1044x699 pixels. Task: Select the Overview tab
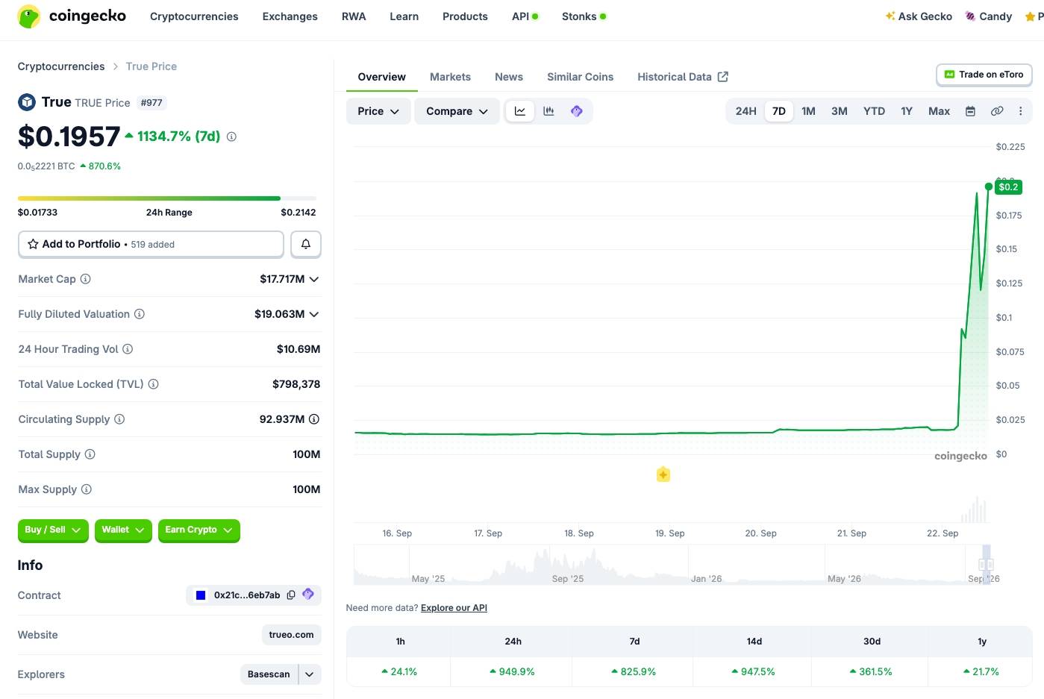point(381,77)
